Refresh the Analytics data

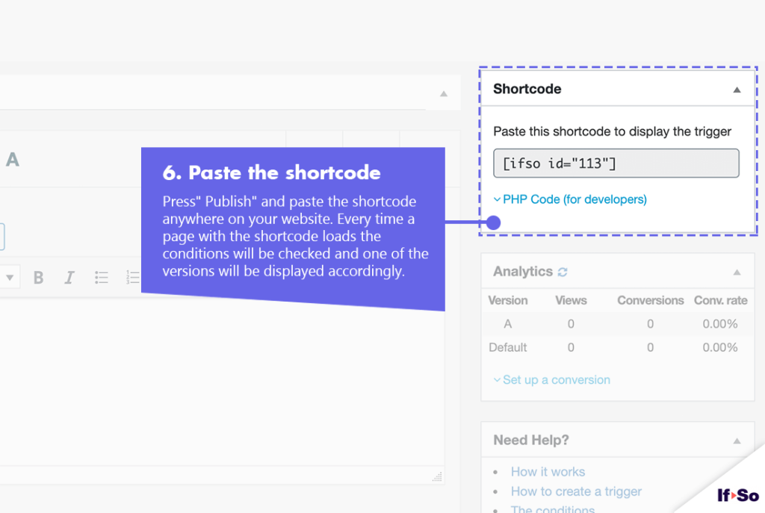click(563, 272)
